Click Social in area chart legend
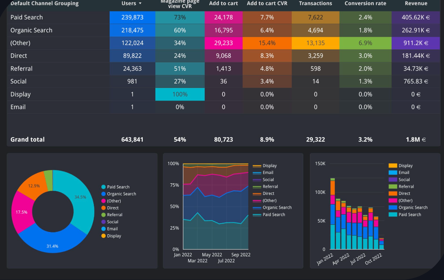 [263, 179]
